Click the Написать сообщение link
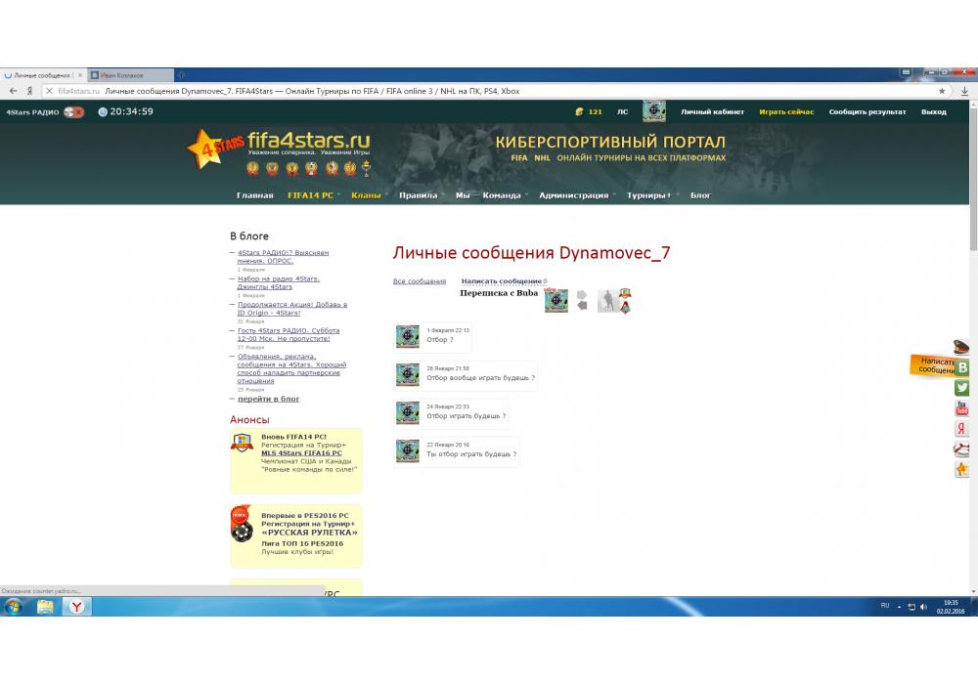Image resolution: width=978 pixels, height=684 pixels. click(x=501, y=281)
